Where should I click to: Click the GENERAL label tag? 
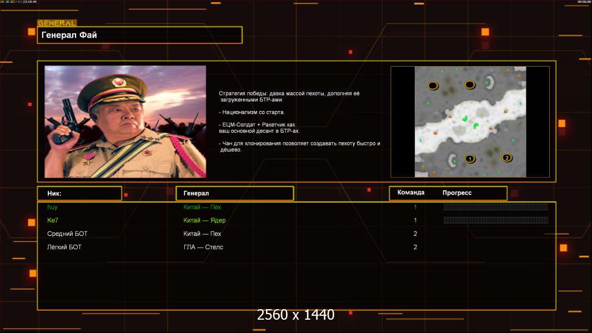(x=57, y=23)
